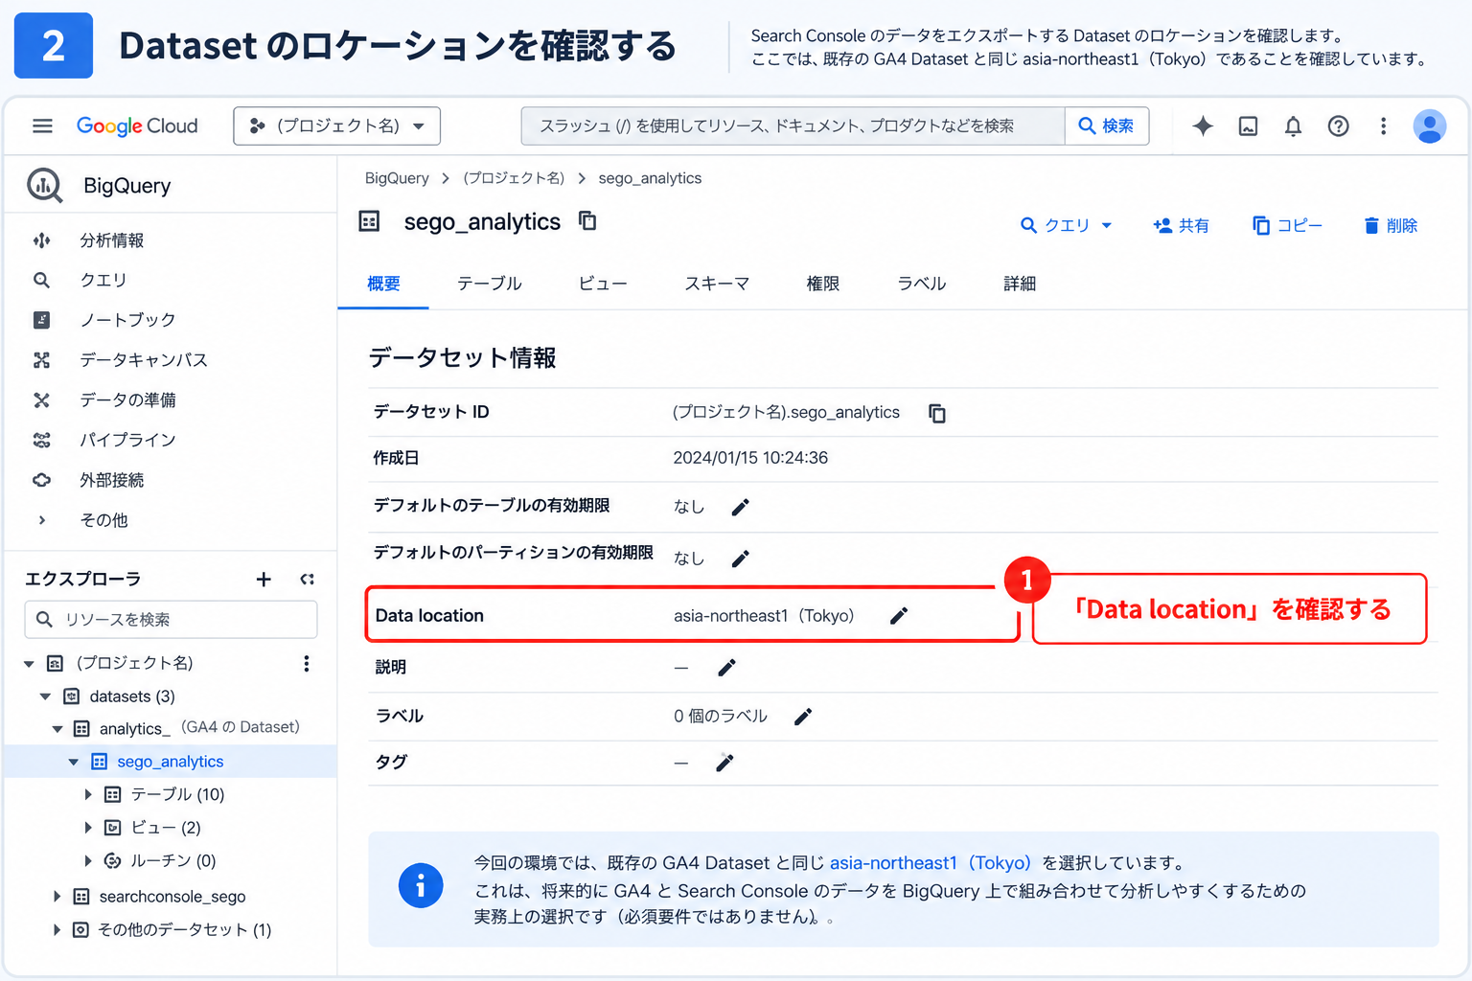
Task: Switch to the 詳細 tab
Action: coord(1020,284)
